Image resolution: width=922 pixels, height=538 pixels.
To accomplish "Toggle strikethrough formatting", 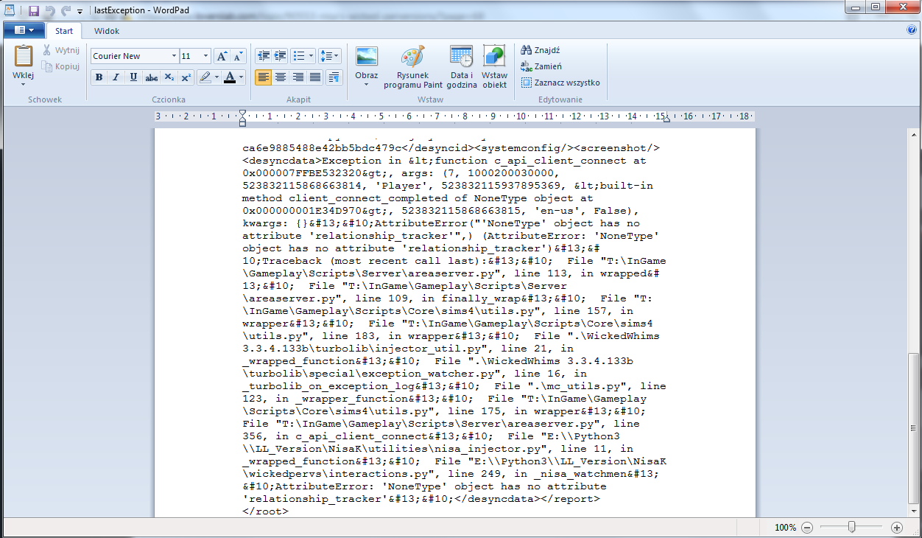I will point(151,77).
